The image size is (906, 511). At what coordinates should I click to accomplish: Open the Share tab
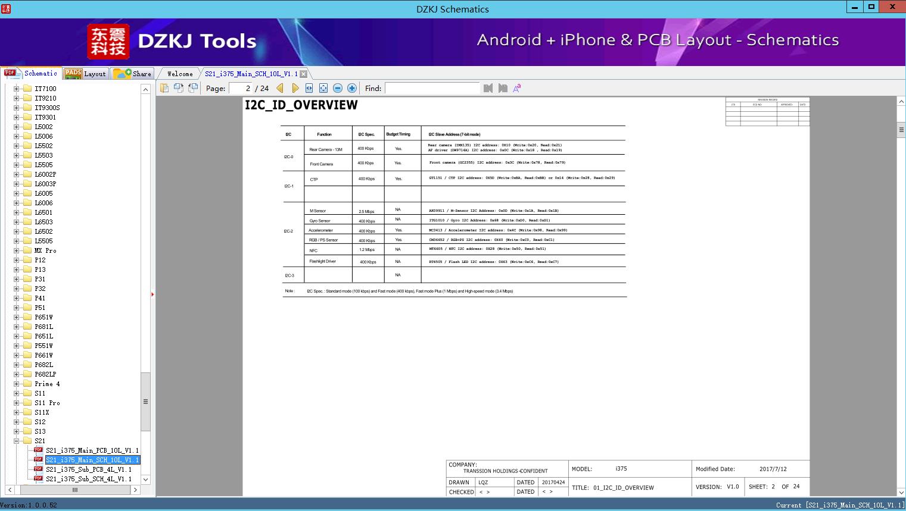132,73
